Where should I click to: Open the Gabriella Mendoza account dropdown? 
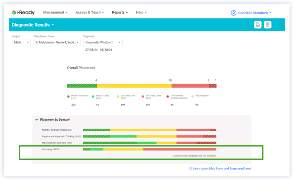tap(255, 13)
